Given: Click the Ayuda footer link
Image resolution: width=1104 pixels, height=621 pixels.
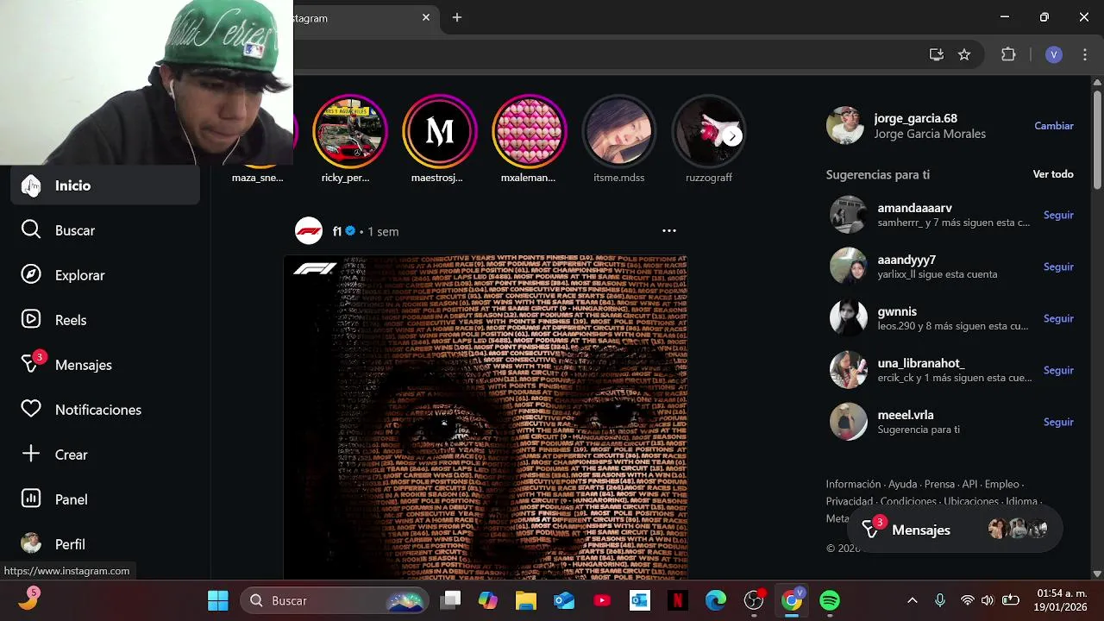Looking at the screenshot, I should point(903,484).
